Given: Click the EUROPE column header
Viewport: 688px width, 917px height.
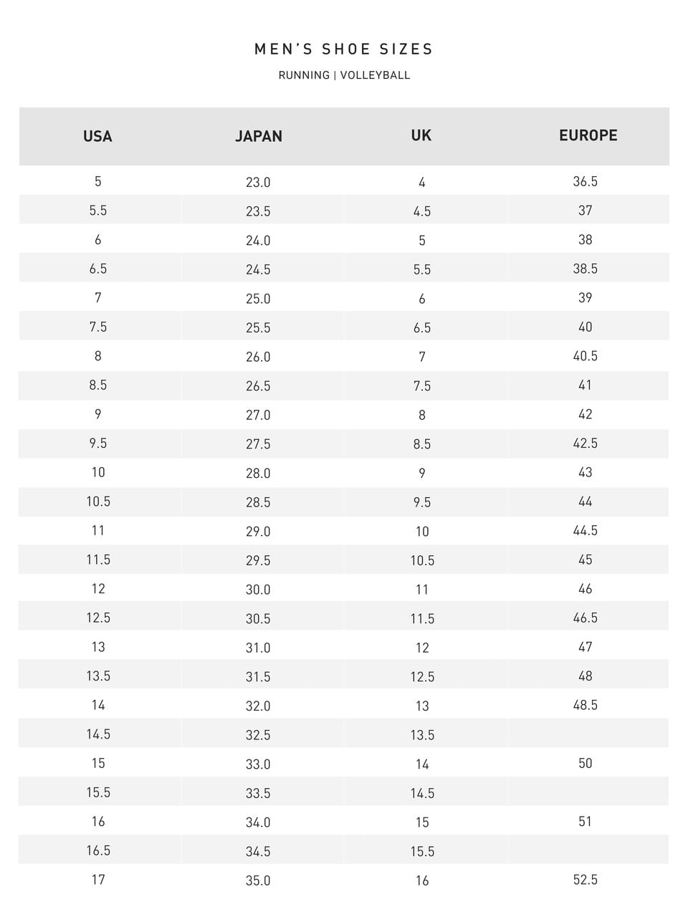Looking at the screenshot, I should pos(588,135).
